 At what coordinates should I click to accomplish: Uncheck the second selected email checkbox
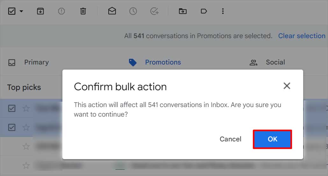(12, 127)
